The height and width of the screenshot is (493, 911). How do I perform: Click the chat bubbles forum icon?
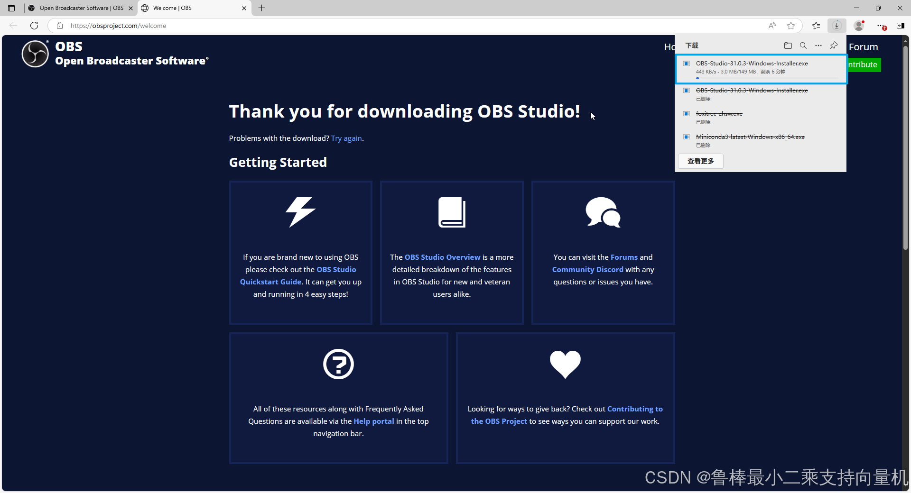pyautogui.click(x=603, y=212)
